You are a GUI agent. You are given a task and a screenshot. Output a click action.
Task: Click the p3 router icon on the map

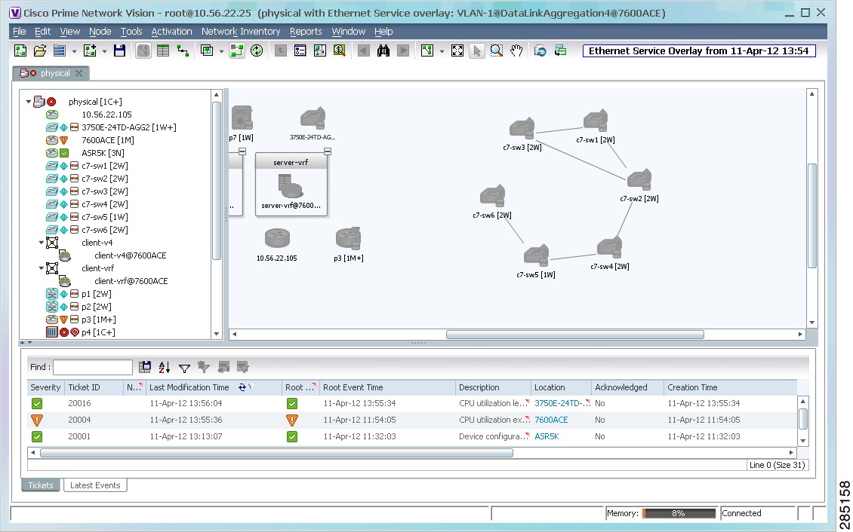(x=349, y=239)
